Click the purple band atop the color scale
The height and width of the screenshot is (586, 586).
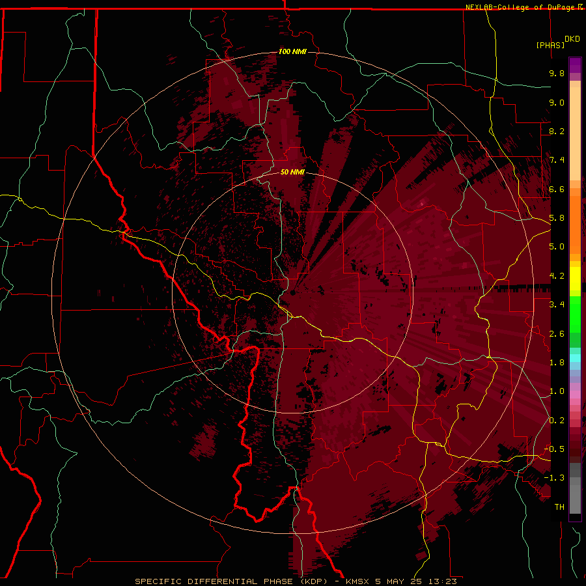(575, 65)
